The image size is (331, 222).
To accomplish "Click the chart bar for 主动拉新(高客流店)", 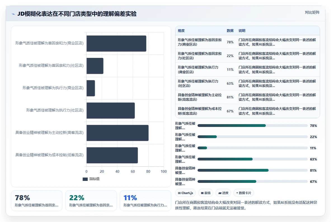I will (118, 133).
